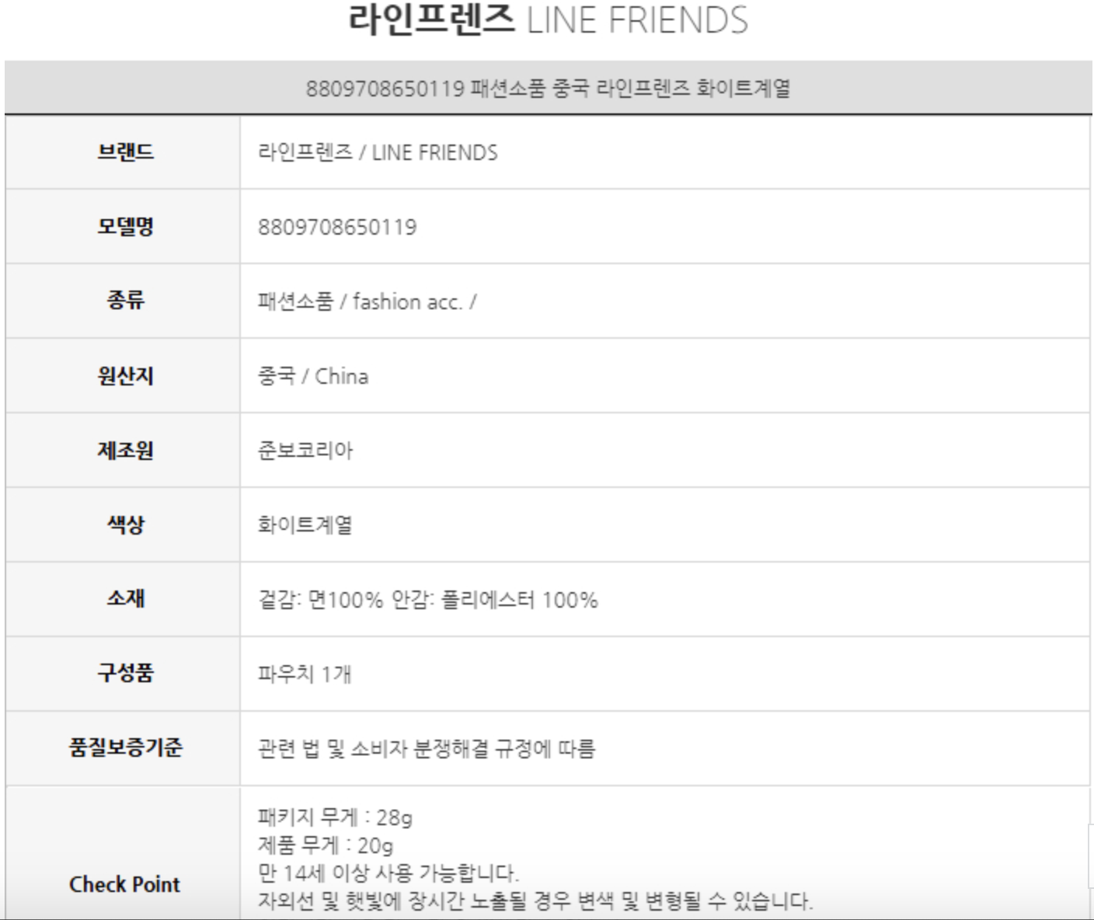Click the 품질보증기준 row label
The height and width of the screenshot is (920, 1094).
pos(125,747)
